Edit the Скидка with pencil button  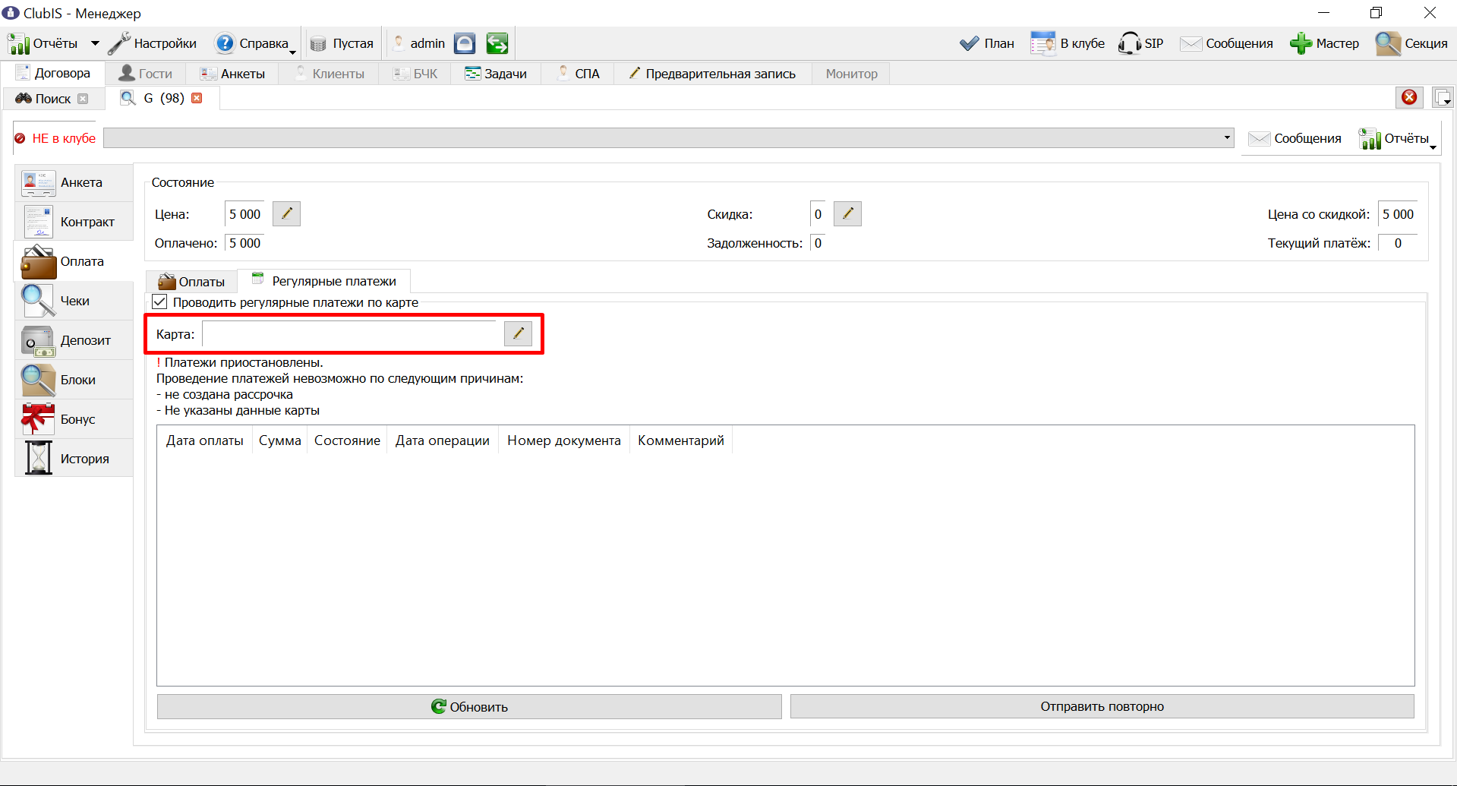click(847, 214)
